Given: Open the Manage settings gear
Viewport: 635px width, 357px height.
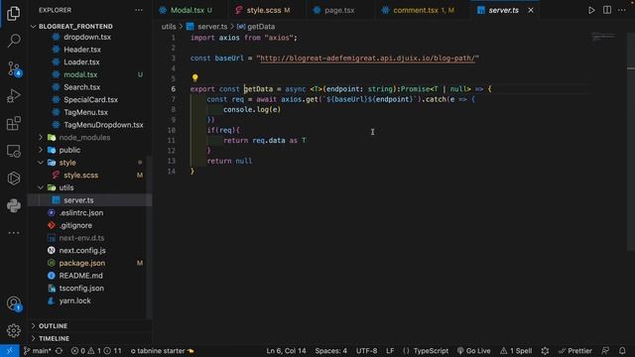Looking at the screenshot, I should tap(13, 330).
